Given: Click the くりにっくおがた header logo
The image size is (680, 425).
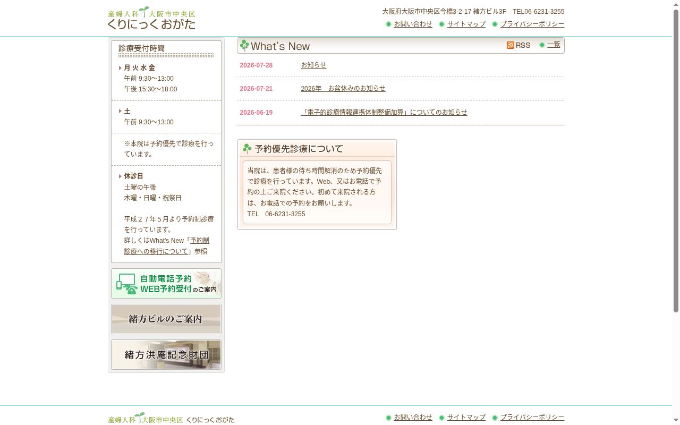Looking at the screenshot, I should pos(151,18).
